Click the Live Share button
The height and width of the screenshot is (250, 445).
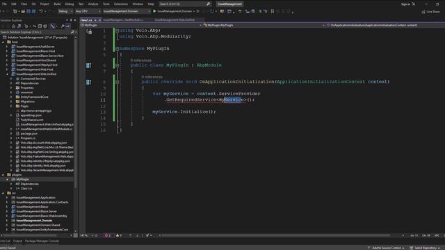pyautogui.click(x=430, y=12)
